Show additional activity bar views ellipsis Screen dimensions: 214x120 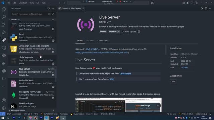click(4, 86)
